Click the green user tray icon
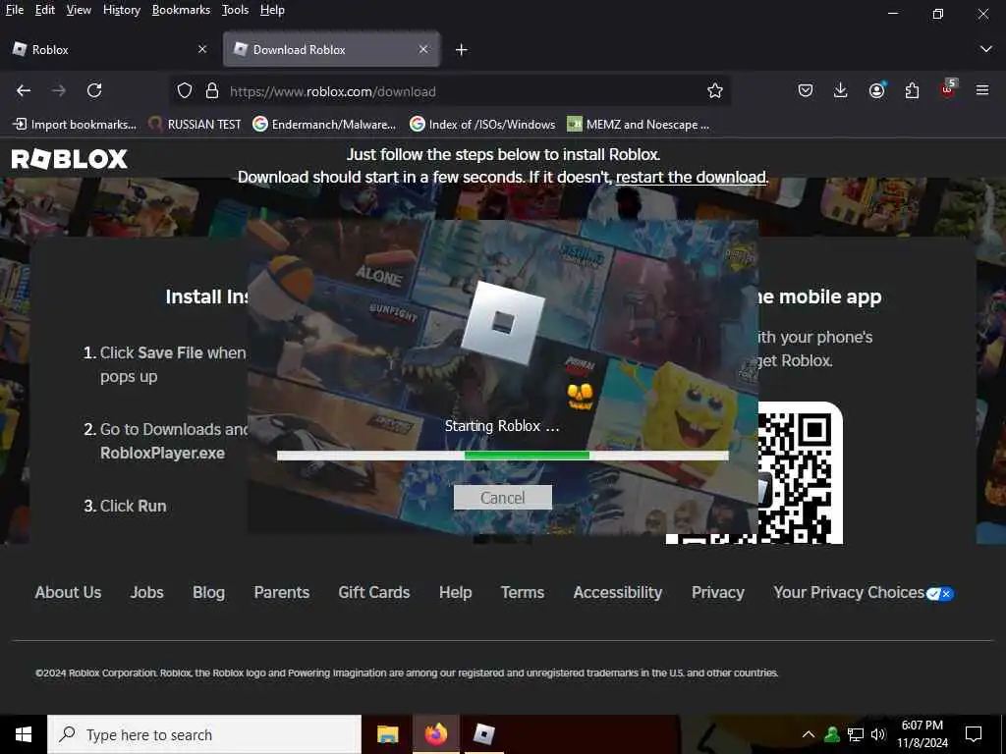 (832, 734)
